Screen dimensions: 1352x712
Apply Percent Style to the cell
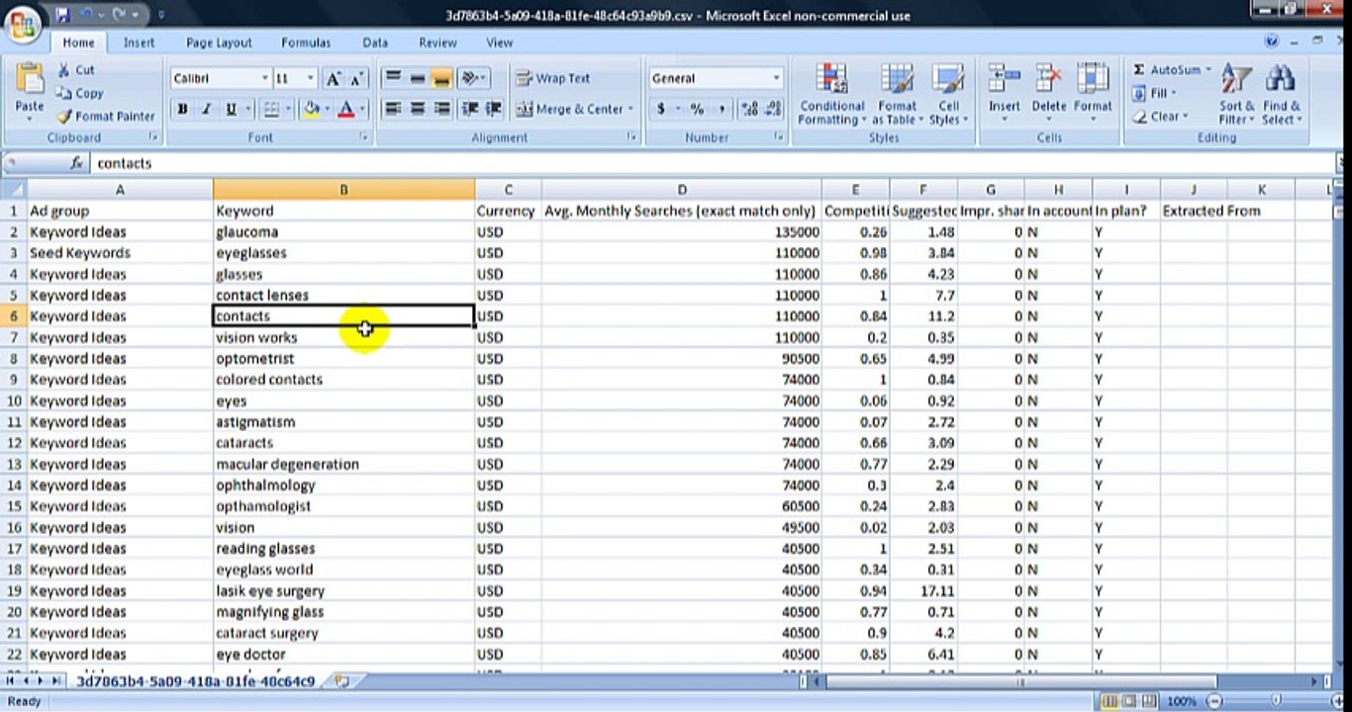697,109
